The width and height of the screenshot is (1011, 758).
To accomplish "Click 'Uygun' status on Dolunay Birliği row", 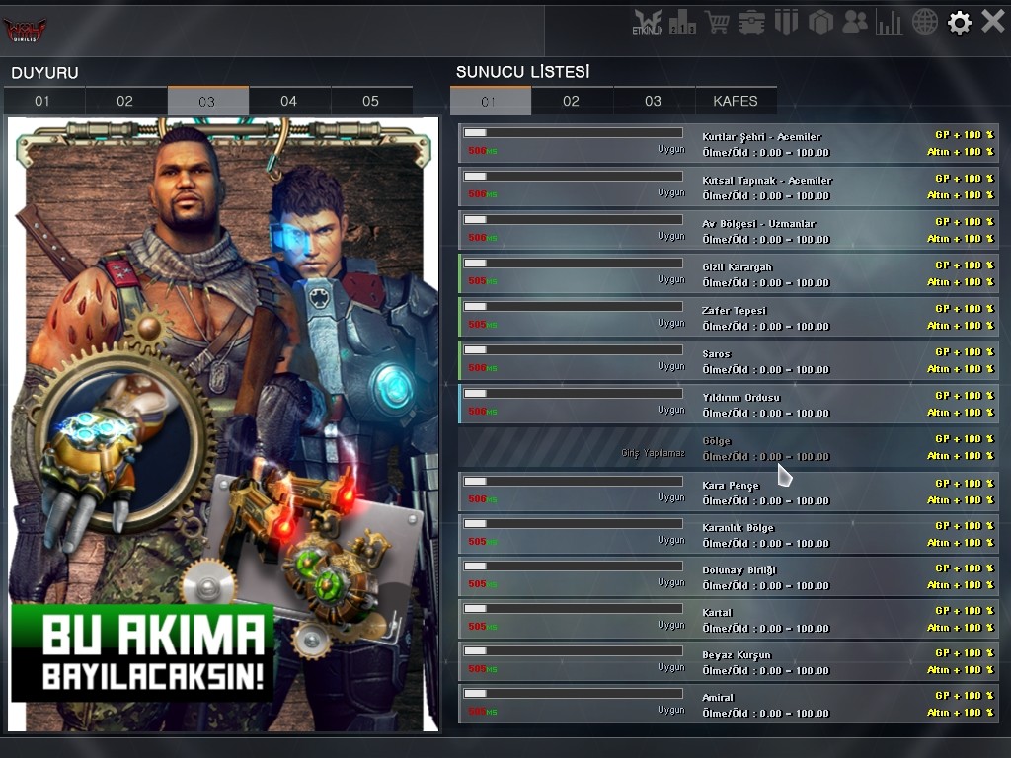I will coord(671,582).
